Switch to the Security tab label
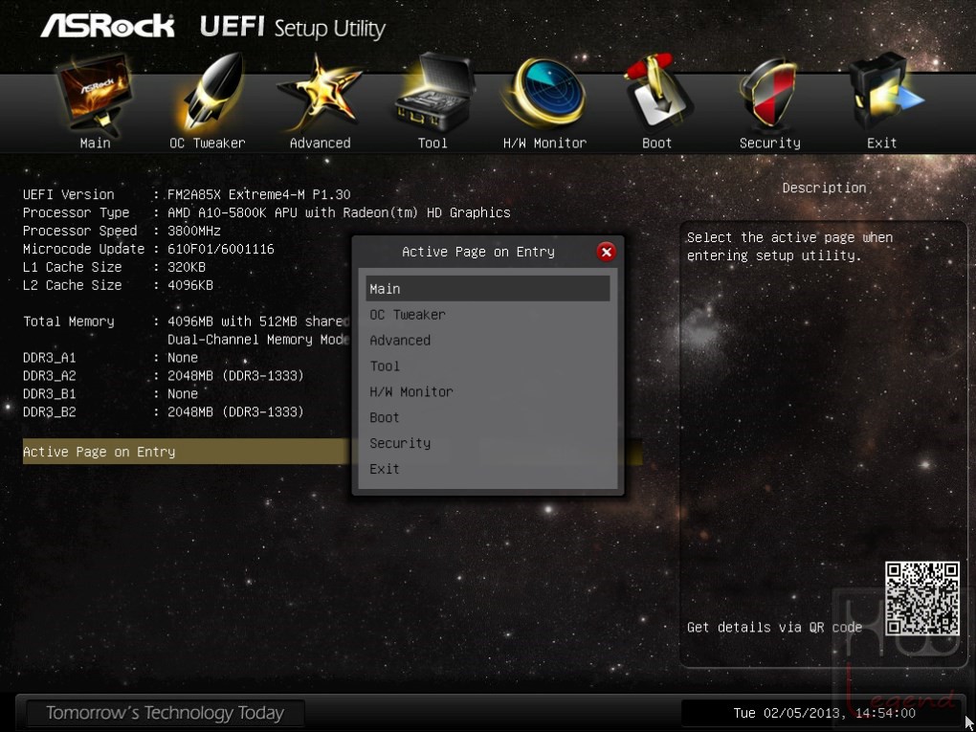 click(x=770, y=144)
